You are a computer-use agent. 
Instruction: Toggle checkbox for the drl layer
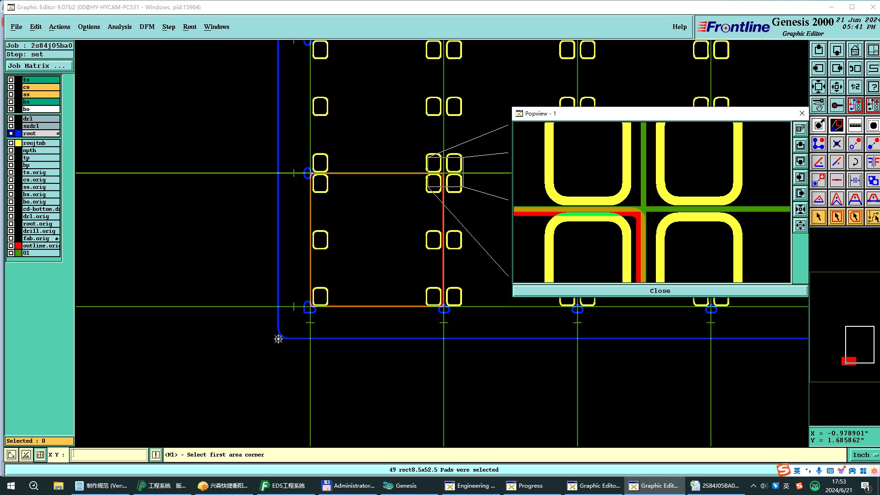11,119
